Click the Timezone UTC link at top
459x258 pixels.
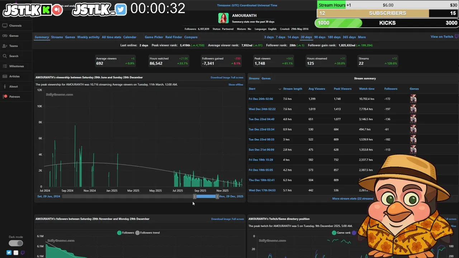pos(247,5)
